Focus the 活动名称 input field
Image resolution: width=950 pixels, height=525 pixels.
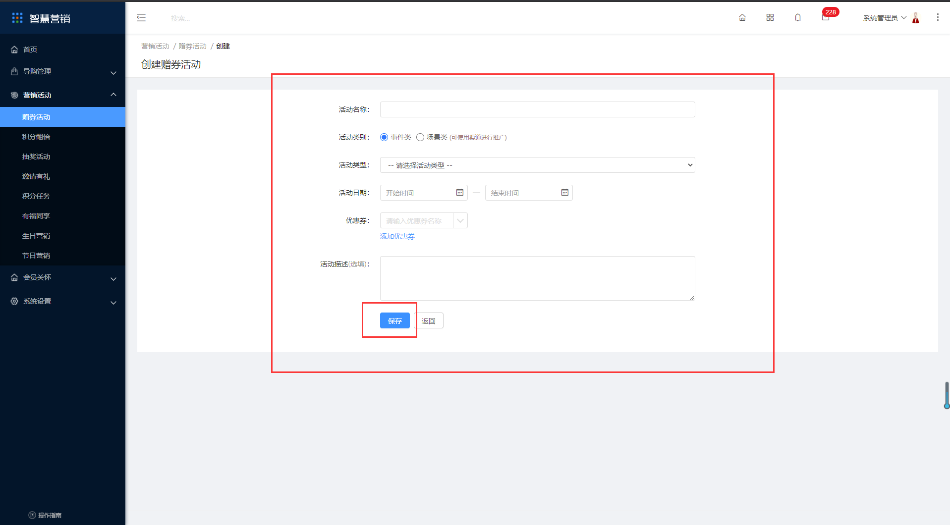coord(537,109)
